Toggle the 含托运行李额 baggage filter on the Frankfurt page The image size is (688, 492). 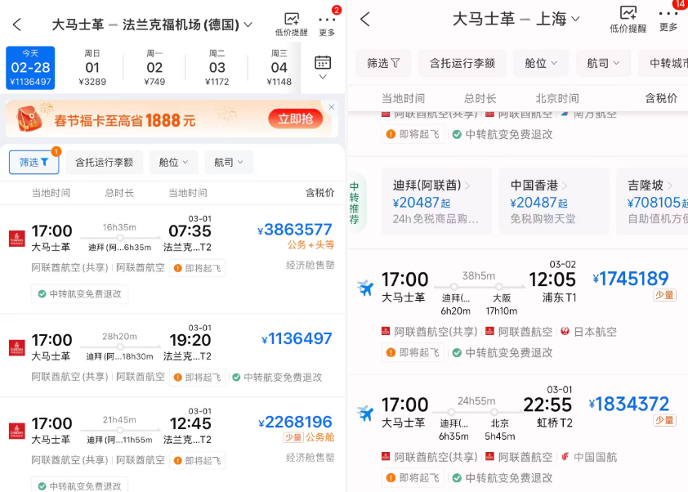click(x=107, y=161)
